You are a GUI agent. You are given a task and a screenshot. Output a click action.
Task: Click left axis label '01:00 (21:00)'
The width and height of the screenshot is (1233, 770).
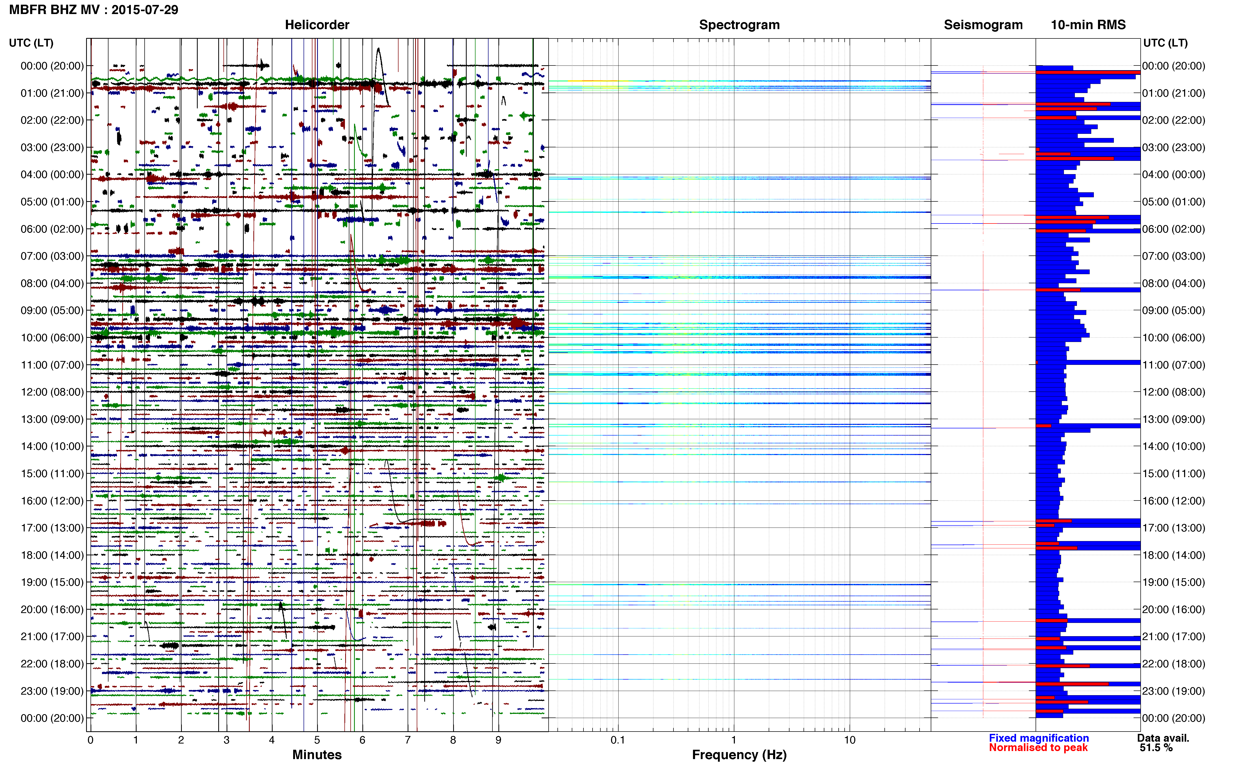coord(52,93)
